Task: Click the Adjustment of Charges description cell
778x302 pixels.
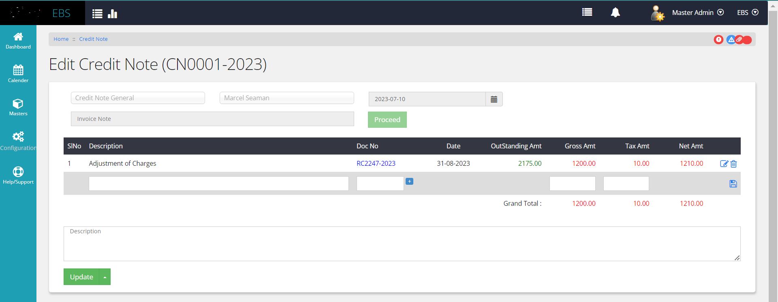Action: 122,163
